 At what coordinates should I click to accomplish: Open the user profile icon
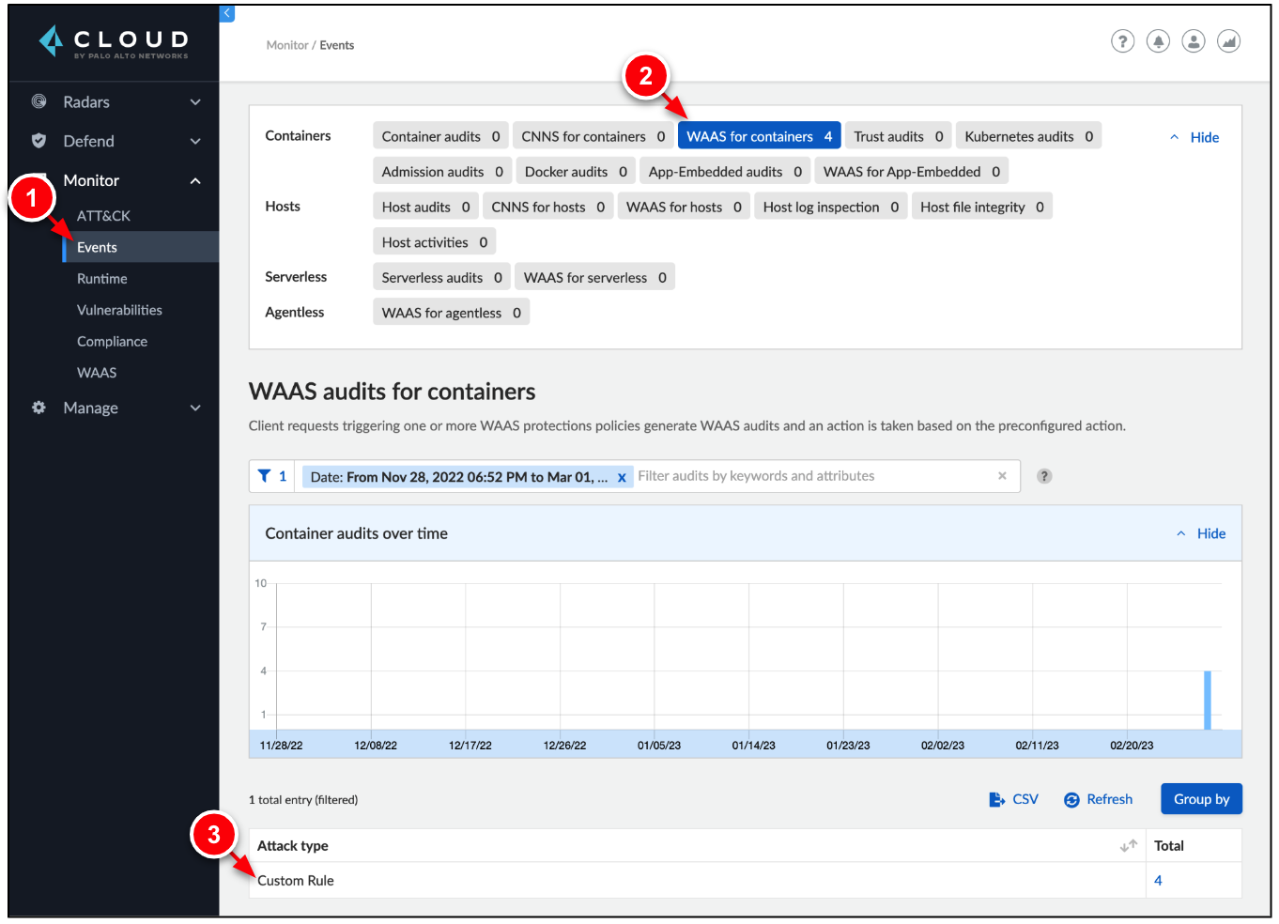(x=1194, y=41)
